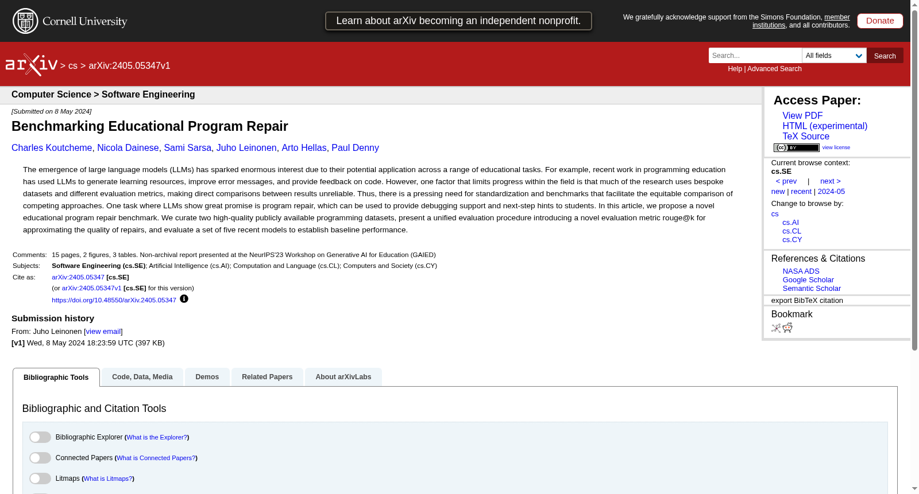This screenshot has height=494, width=919.
Task: Open What is Litmaps? link
Action: (108, 479)
